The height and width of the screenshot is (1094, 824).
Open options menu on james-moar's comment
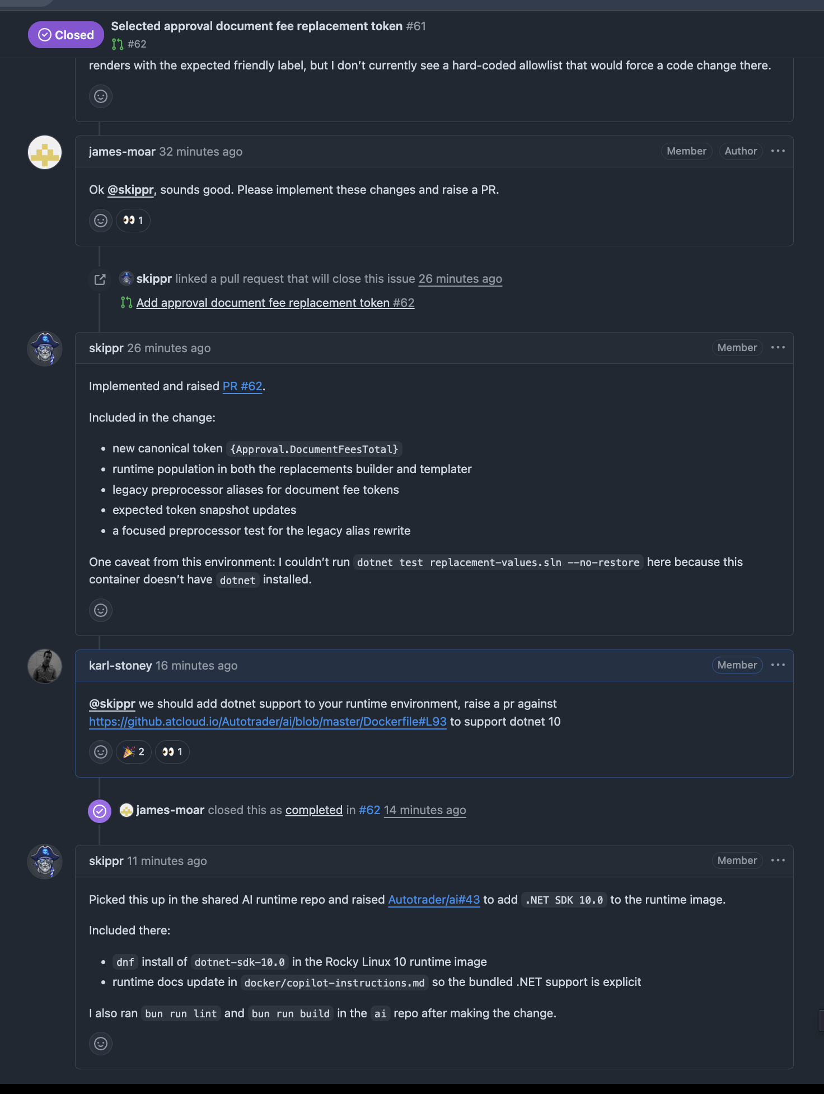click(x=778, y=151)
